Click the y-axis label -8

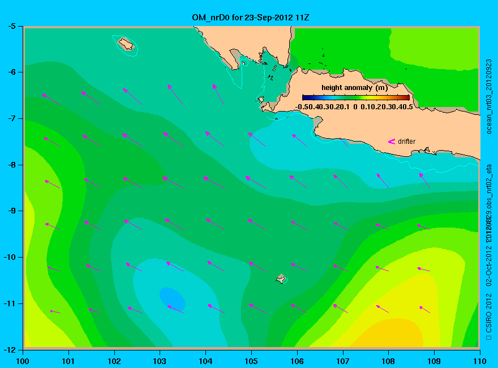click(x=11, y=165)
